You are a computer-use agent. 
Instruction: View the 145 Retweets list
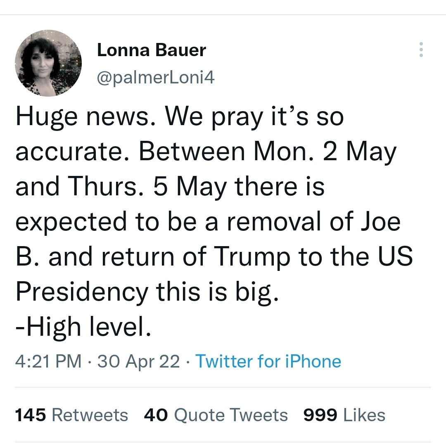pos(71,415)
